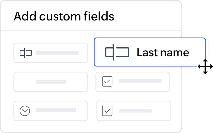Select checkbox field card with the shorter bar
The width and height of the screenshot is (213, 133).
[x=133, y=111]
